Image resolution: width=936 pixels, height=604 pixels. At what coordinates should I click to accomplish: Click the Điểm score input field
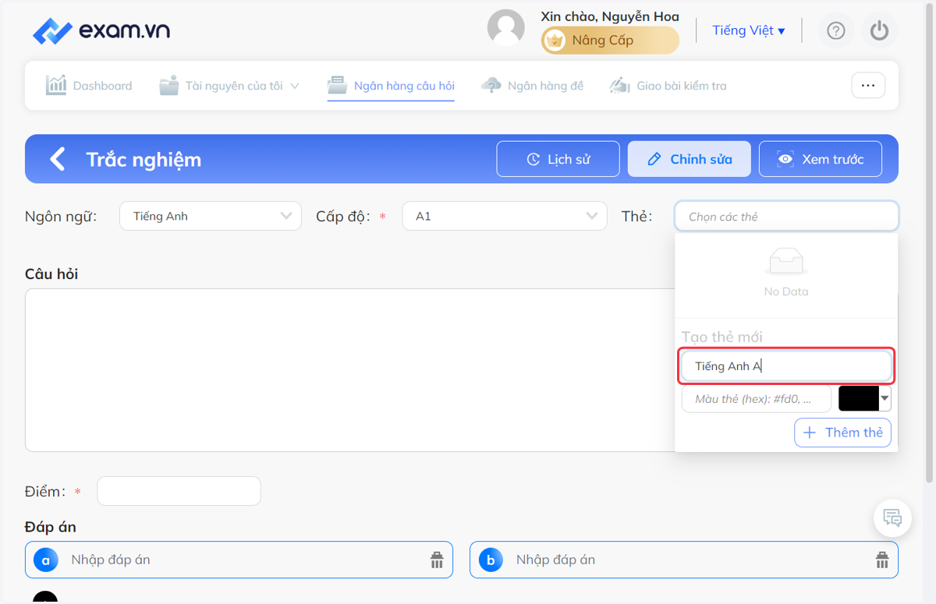[x=179, y=491]
